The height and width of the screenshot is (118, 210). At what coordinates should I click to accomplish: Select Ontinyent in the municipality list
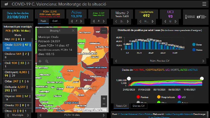[x=17, y=74]
